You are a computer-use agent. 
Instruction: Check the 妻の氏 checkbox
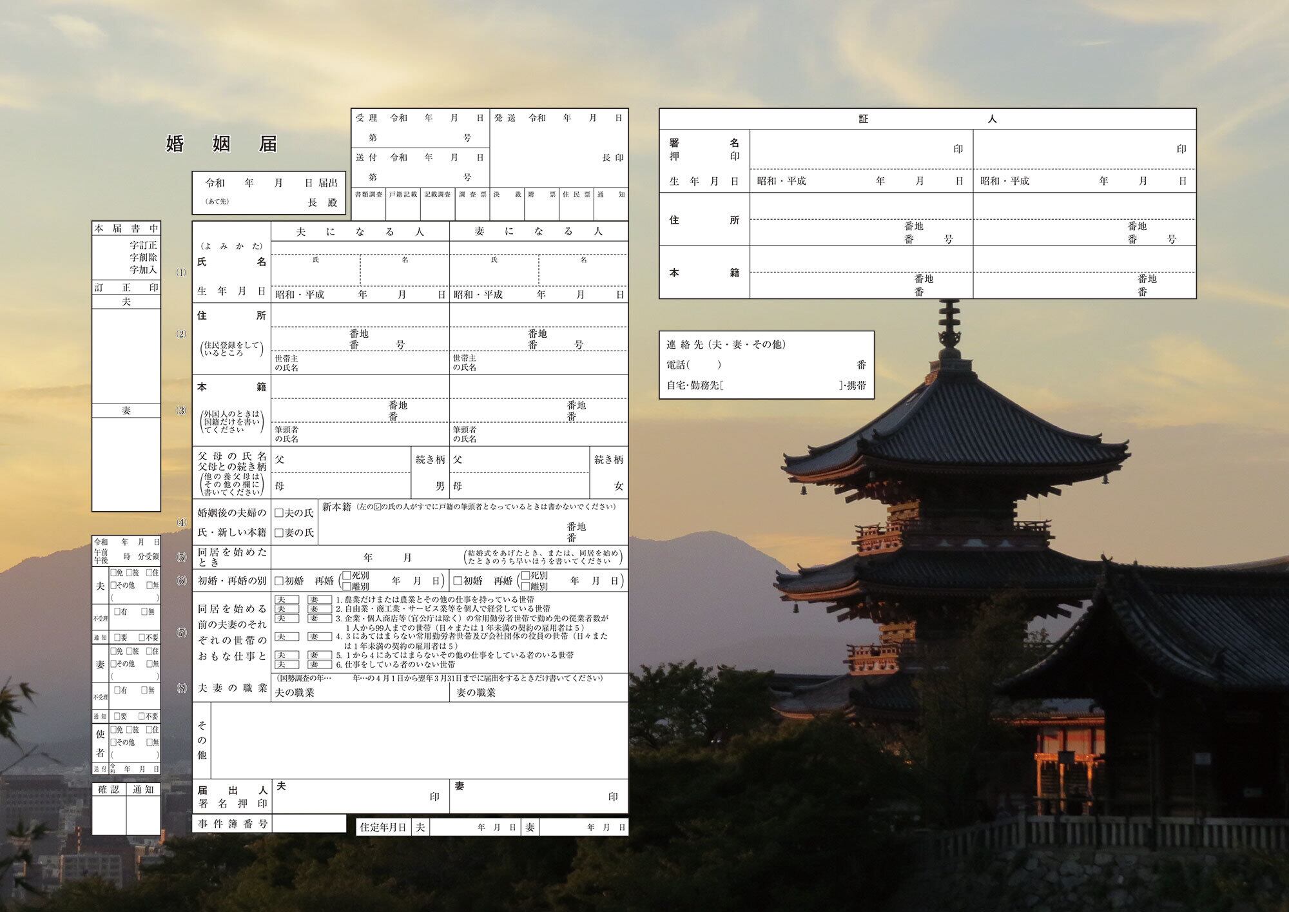(x=279, y=532)
